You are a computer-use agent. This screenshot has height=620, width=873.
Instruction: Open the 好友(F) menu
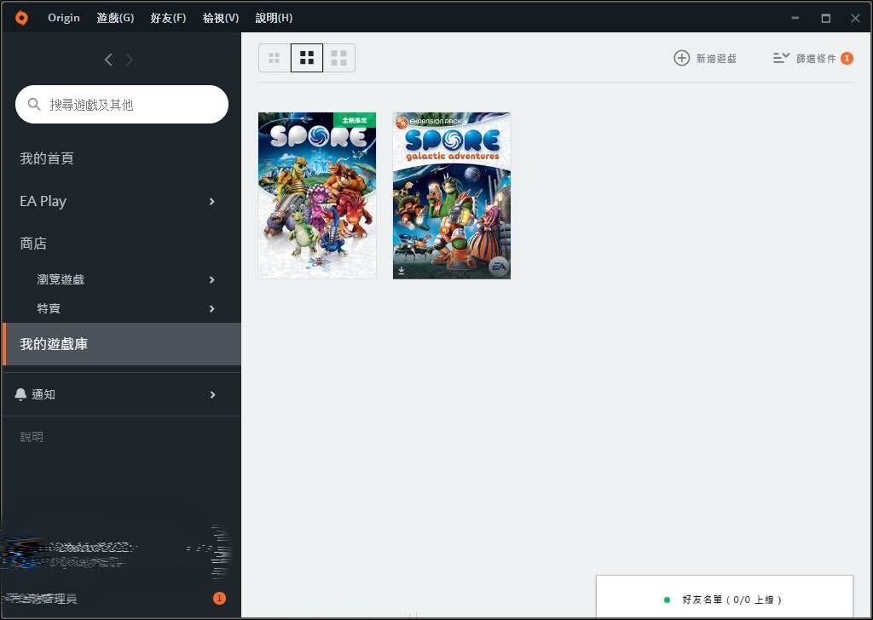pyautogui.click(x=168, y=18)
